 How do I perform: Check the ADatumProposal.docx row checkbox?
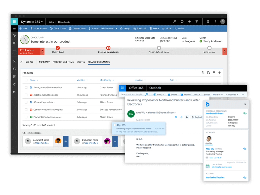click(x=26, y=102)
